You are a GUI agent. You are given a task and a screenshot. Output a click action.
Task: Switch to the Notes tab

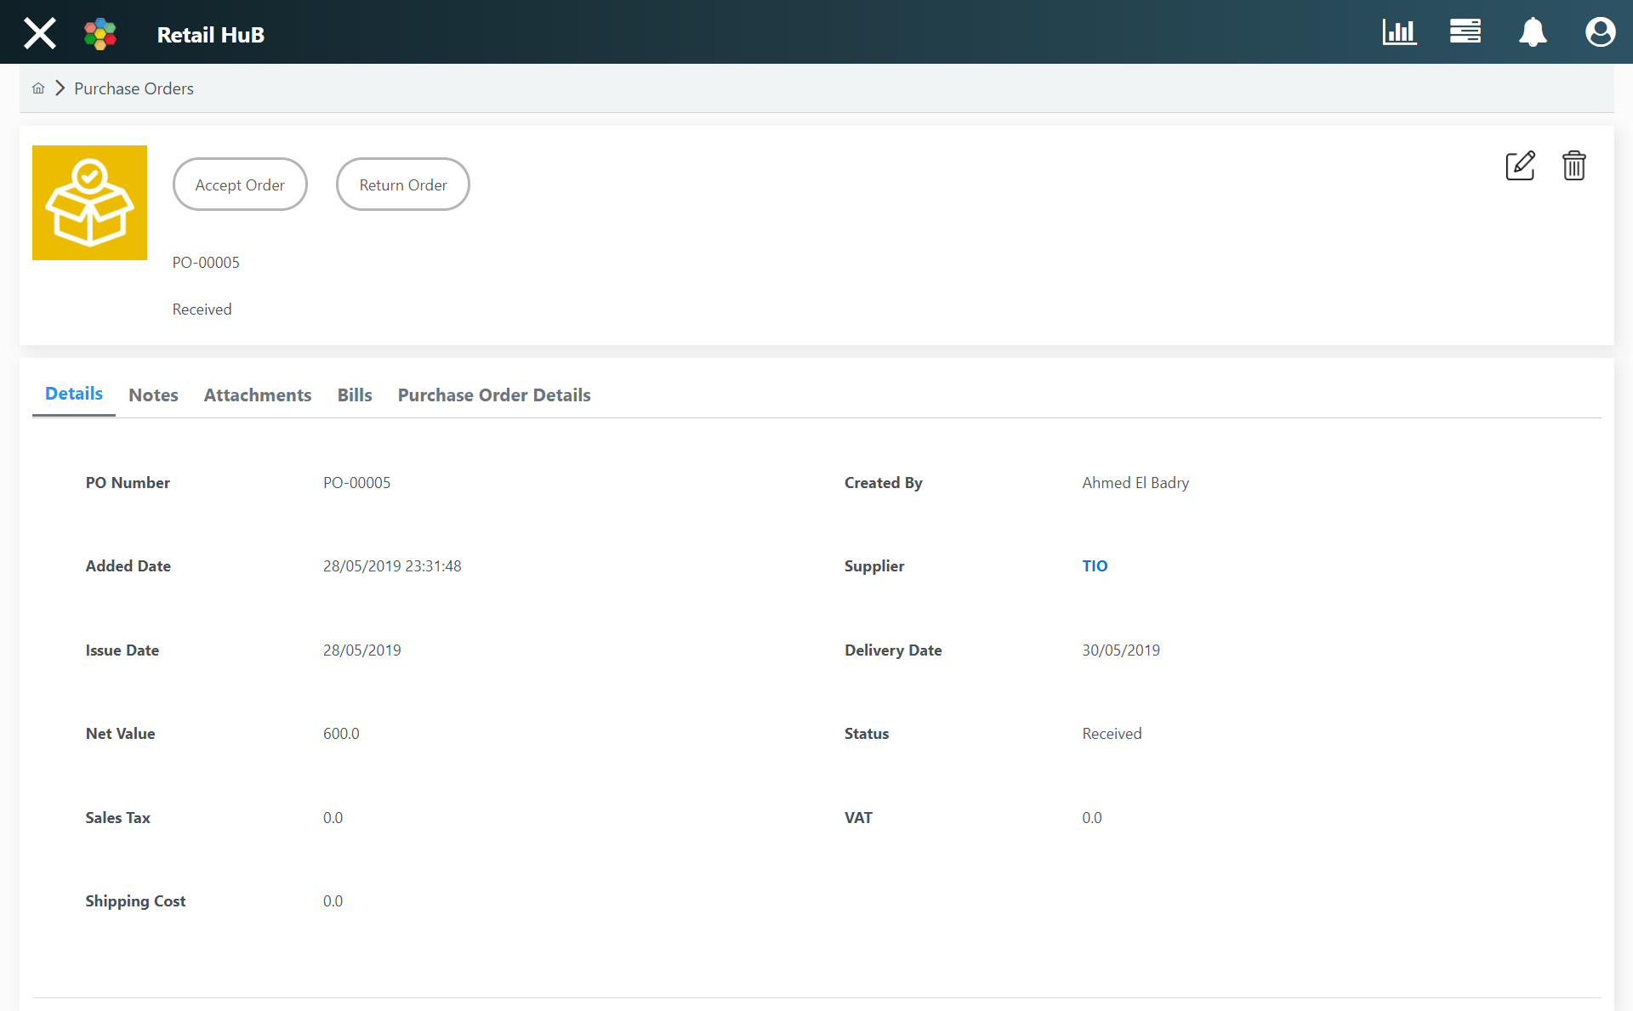pos(153,395)
